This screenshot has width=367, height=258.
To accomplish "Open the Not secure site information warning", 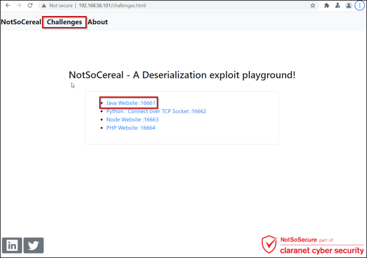I will coord(57,6).
